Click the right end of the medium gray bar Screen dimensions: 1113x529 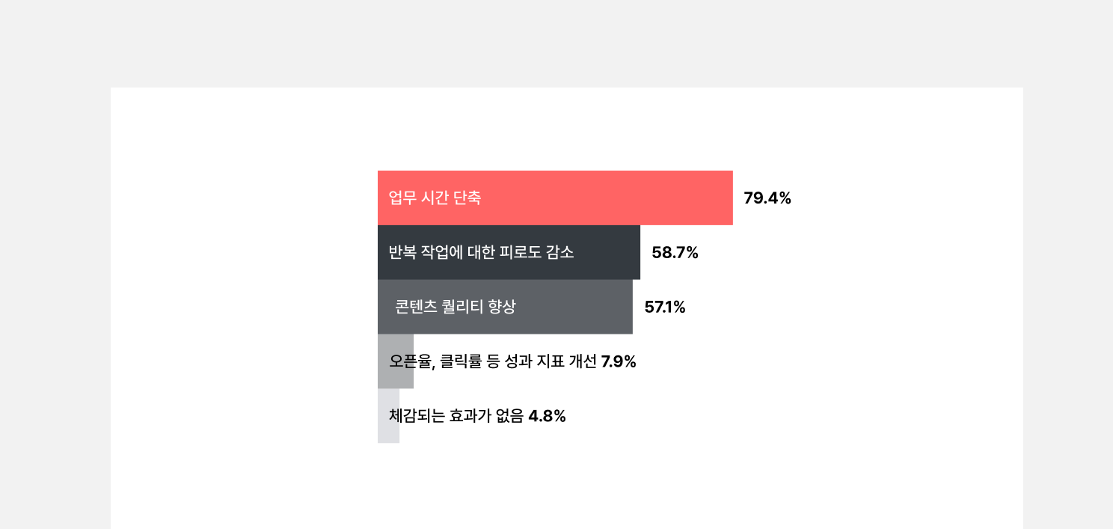tap(628, 307)
